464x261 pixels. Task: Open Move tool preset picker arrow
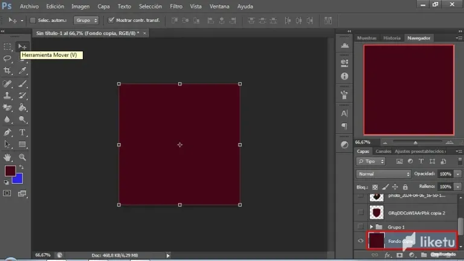tap(22, 21)
